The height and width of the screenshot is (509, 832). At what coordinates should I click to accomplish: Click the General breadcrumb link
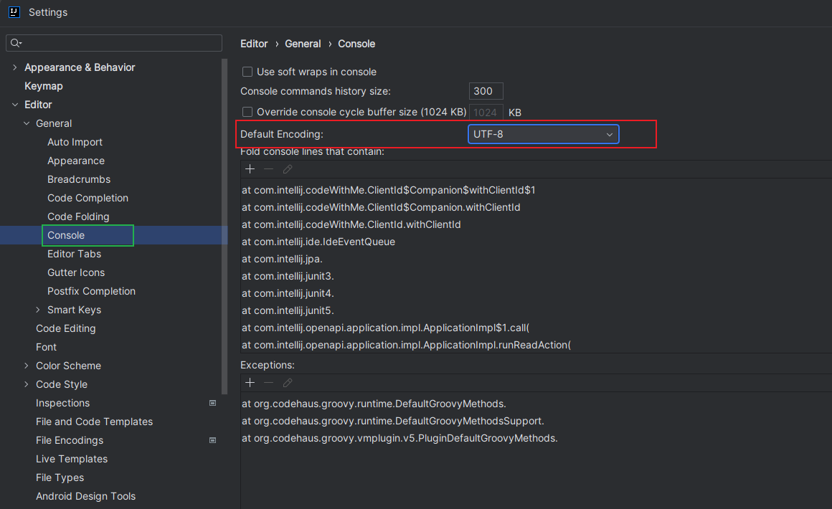[303, 44]
